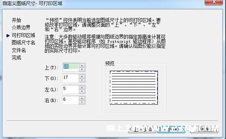226x139 pixels.
Task: Select the 图纸尺寸名 wizard step
Action: coord(23,42)
